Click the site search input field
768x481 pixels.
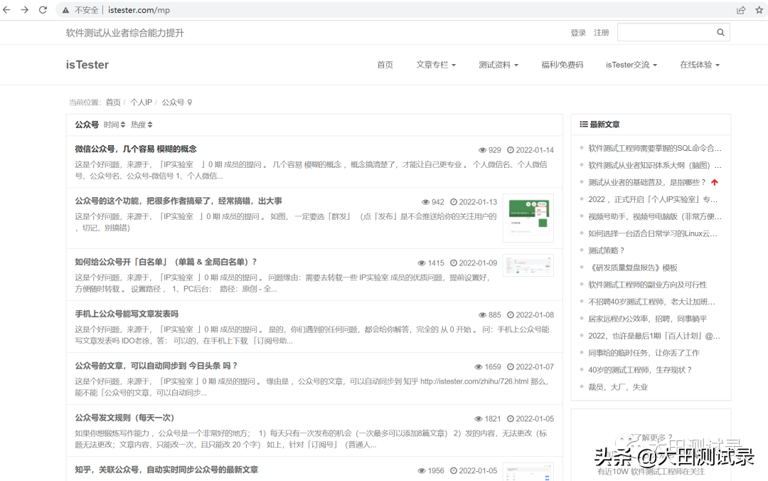click(665, 33)
